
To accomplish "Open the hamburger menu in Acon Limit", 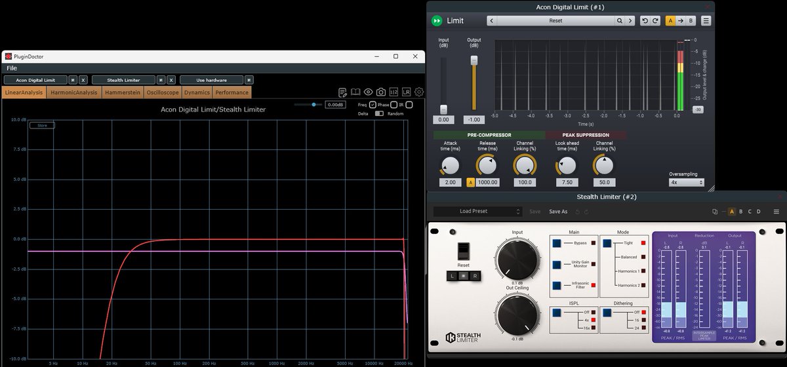I will tap(706, 21).
